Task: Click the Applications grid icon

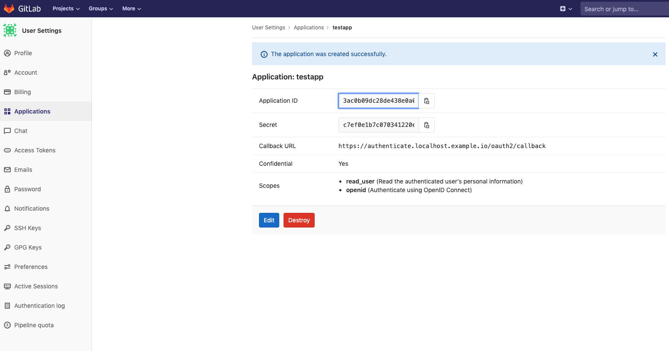Action: pyautogui.click(x=7, y=111)
